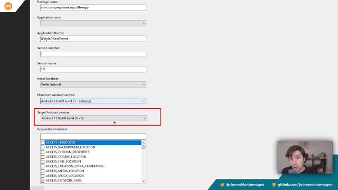The width and height of the screenshot is (338, 190).
Task: Click the github.com/jamesmontemagno link
Action: pos(305,185)
